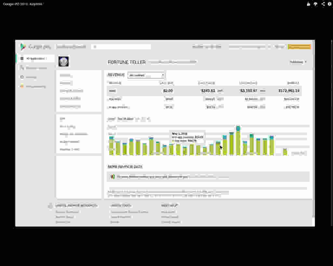Select the list icon for All applications
This screenshot has width=333, height=266.
click(x=22, y=58)
